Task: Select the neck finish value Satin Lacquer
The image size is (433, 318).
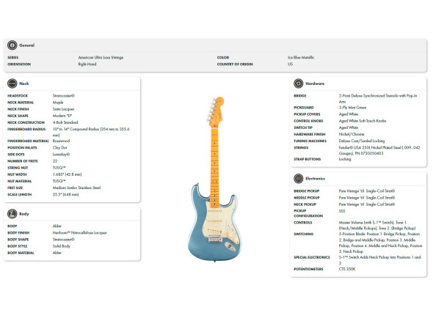Action: [x=64, y=109]
